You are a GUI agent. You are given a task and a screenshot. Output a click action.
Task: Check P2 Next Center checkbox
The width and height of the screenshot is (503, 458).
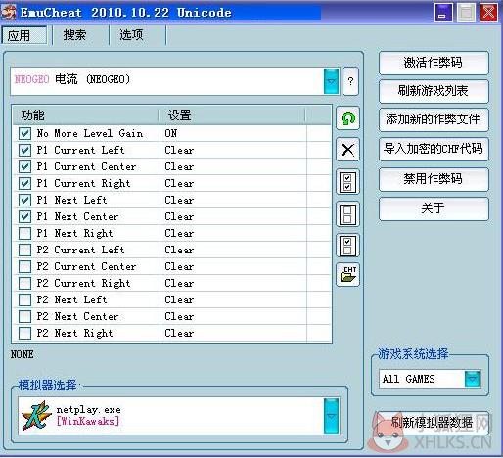tap(25, 316)
